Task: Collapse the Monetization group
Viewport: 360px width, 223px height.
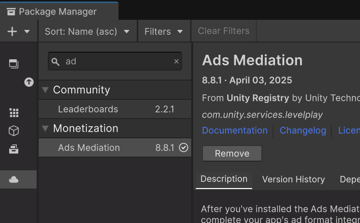Action: (45, 128)
